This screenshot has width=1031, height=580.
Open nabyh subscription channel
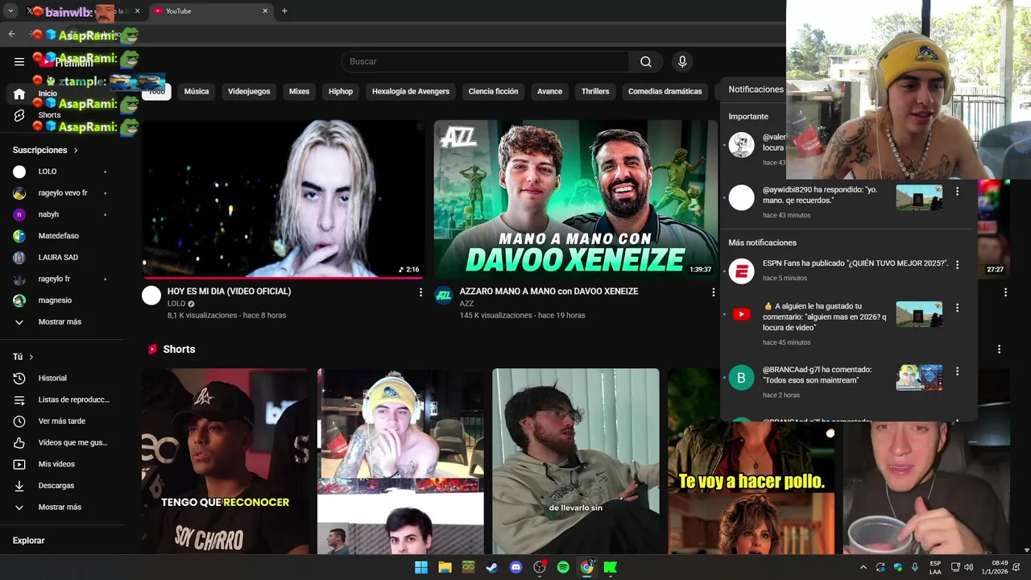click(x=61, y=214)
